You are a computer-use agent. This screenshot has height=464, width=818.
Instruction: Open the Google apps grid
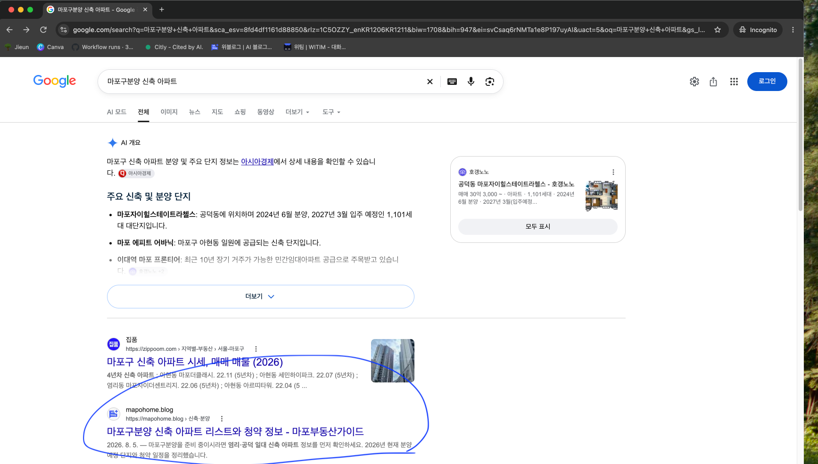click(734, 82)
